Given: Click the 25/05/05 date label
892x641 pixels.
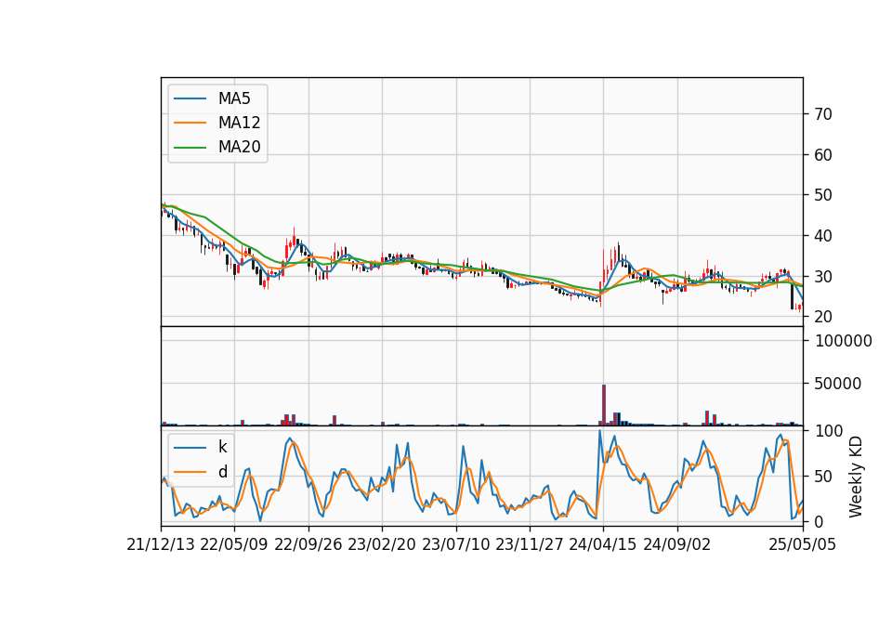Looking at the screenshot, I should [x=803, y=545].
